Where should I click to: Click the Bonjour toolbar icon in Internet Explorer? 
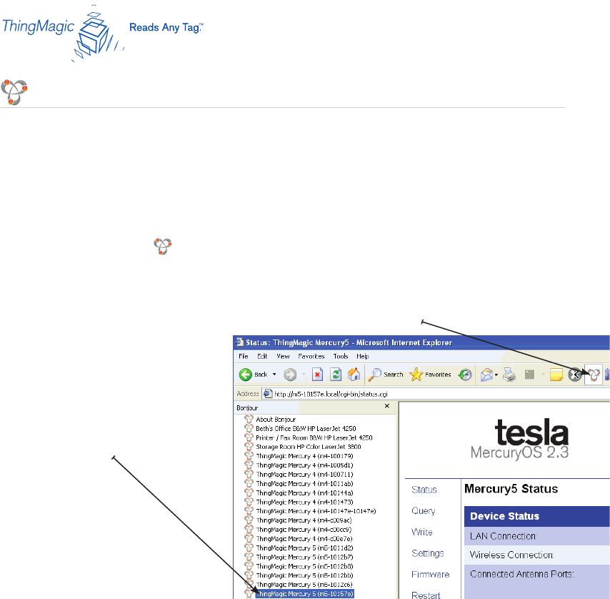coord(594,375)
